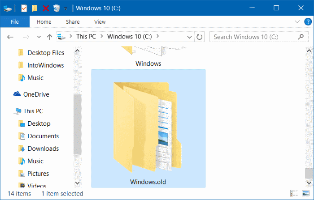Expand the chevron before This PC breadcrumb
This screenshot has height=200, width=314.
tap(71, 36)
